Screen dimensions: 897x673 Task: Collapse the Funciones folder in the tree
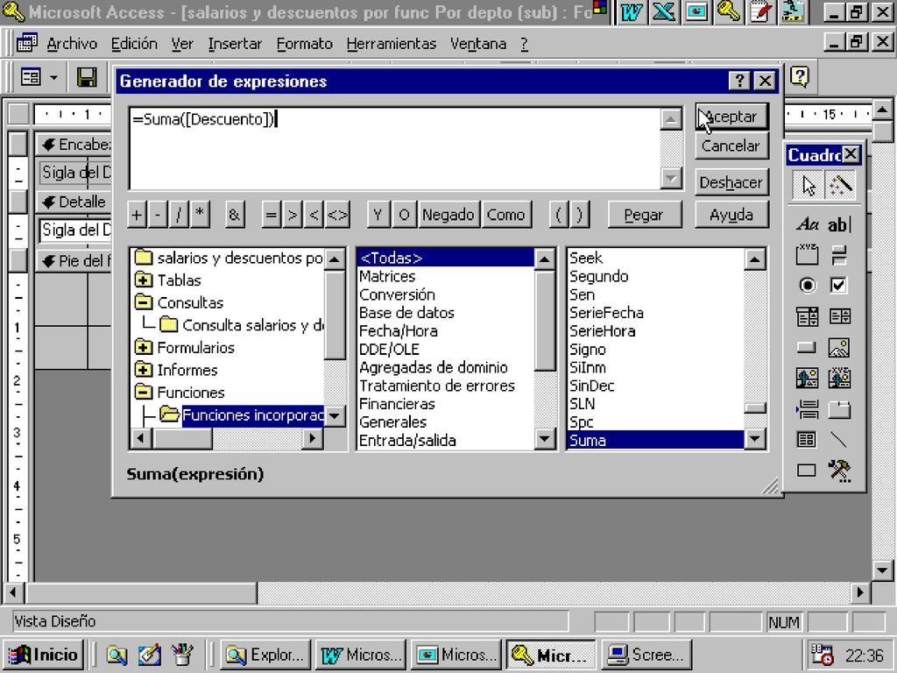pos(143,392)
